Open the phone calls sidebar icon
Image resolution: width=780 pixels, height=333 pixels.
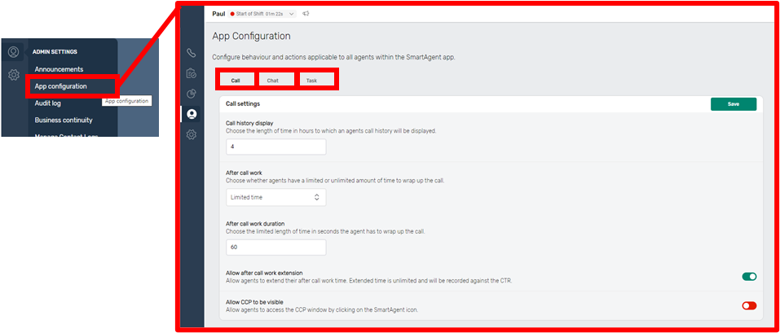point(191,53)
